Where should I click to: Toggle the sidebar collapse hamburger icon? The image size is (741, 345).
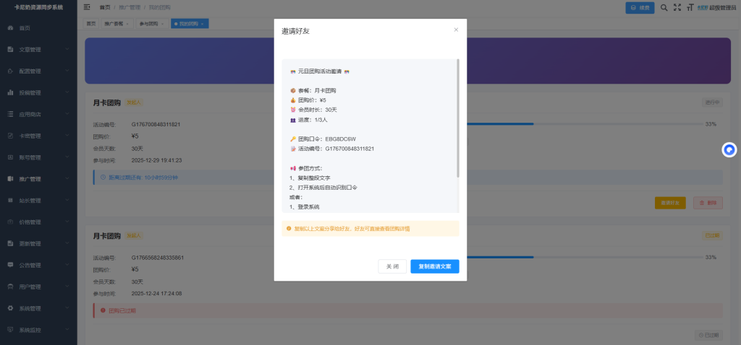[87, 7]
